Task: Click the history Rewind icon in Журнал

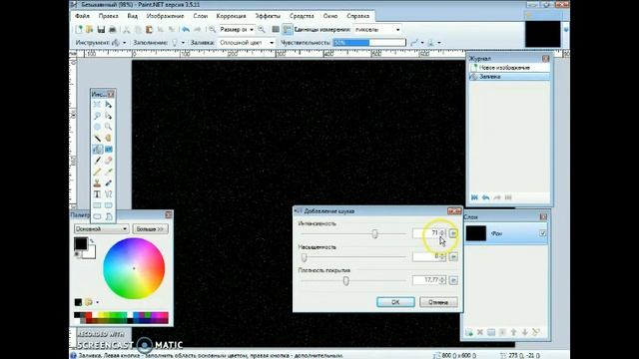Action: click(x=474, y=197)
